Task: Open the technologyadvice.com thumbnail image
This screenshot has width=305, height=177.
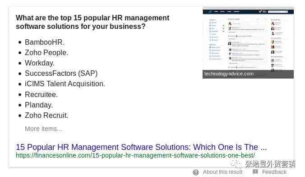Action: click(x=248, y=43)
